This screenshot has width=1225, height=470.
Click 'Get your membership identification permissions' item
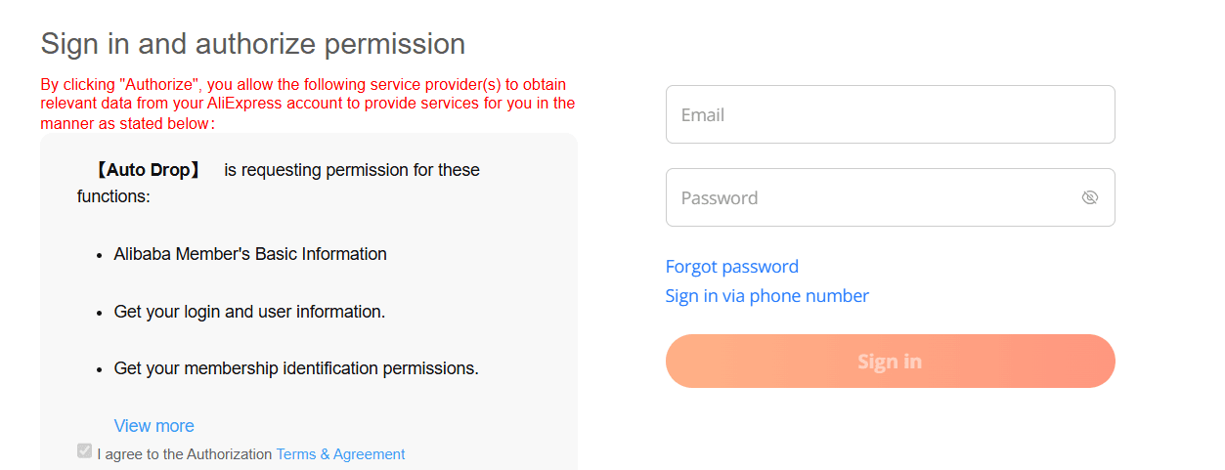[x=296, y=368]
